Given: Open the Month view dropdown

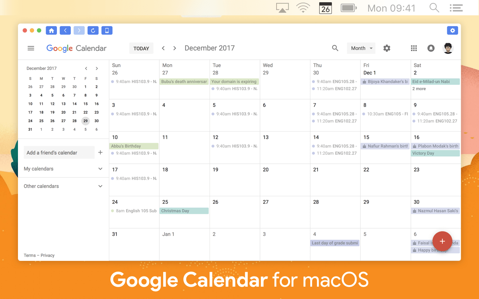Looking at the screenshot, I should tap(361, 48).
